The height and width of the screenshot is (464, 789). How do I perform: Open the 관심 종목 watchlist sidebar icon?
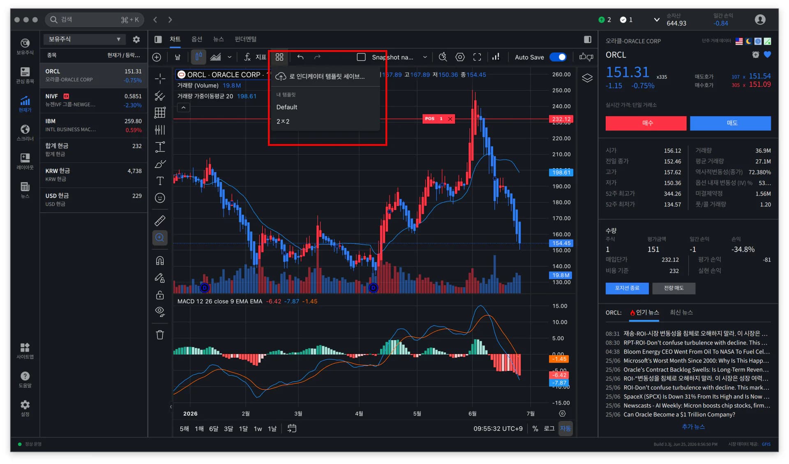(25, 75)
